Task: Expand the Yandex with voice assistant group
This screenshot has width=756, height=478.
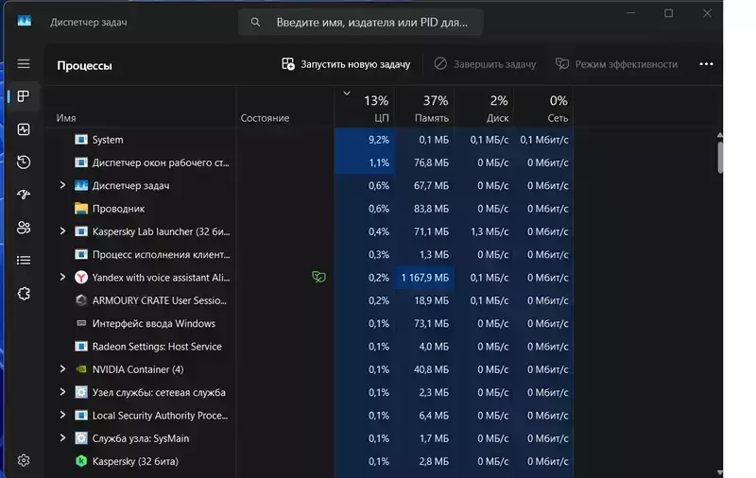Action: click(x=62, y=277)
